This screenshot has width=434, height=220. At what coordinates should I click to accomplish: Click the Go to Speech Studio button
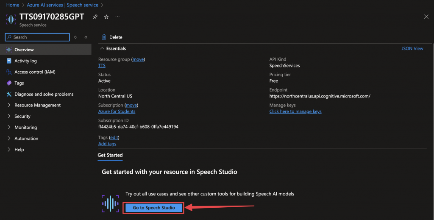tap(154, 208)
